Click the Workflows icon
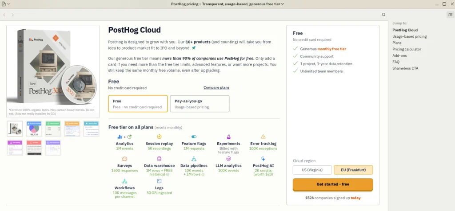The width and height of the screenshot is (455, 211). pos(125,181)
